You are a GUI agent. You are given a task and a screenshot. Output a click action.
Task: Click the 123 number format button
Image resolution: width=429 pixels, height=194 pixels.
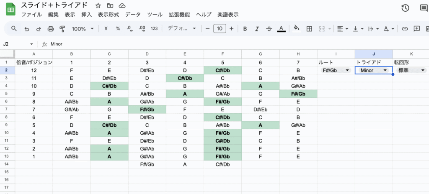point(154,29)
